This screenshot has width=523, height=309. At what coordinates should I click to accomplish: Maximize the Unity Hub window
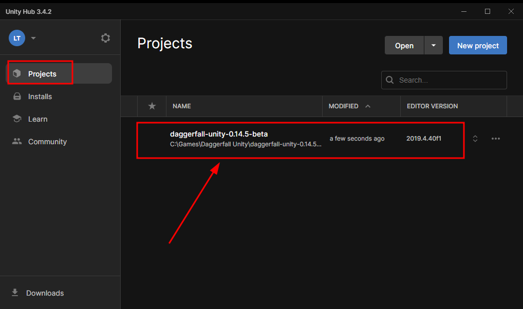488,11
